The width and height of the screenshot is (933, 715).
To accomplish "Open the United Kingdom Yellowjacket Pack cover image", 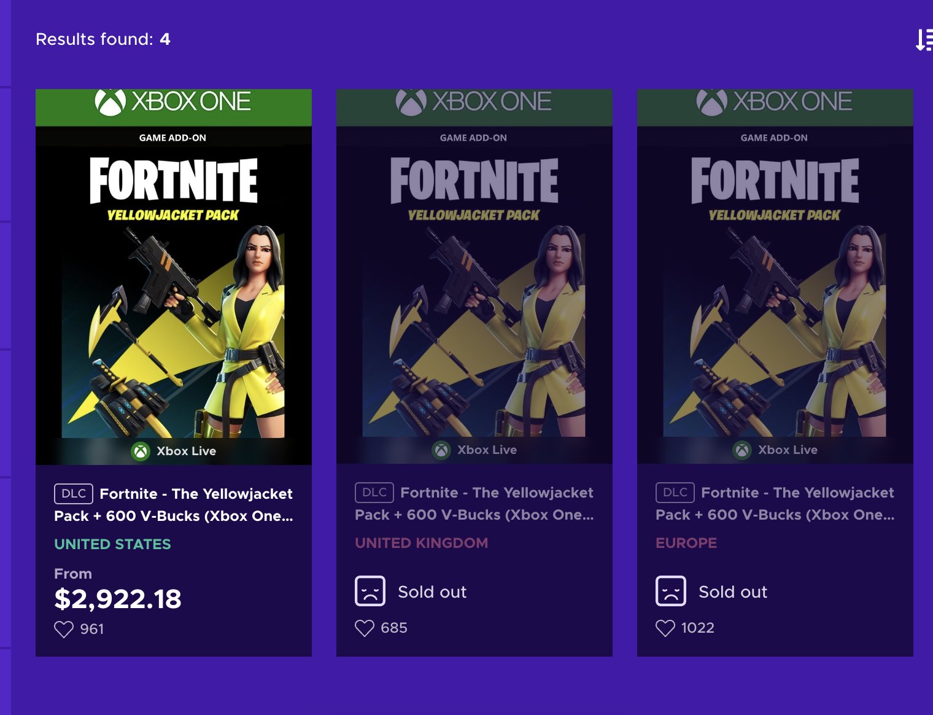I will point(474,276).
